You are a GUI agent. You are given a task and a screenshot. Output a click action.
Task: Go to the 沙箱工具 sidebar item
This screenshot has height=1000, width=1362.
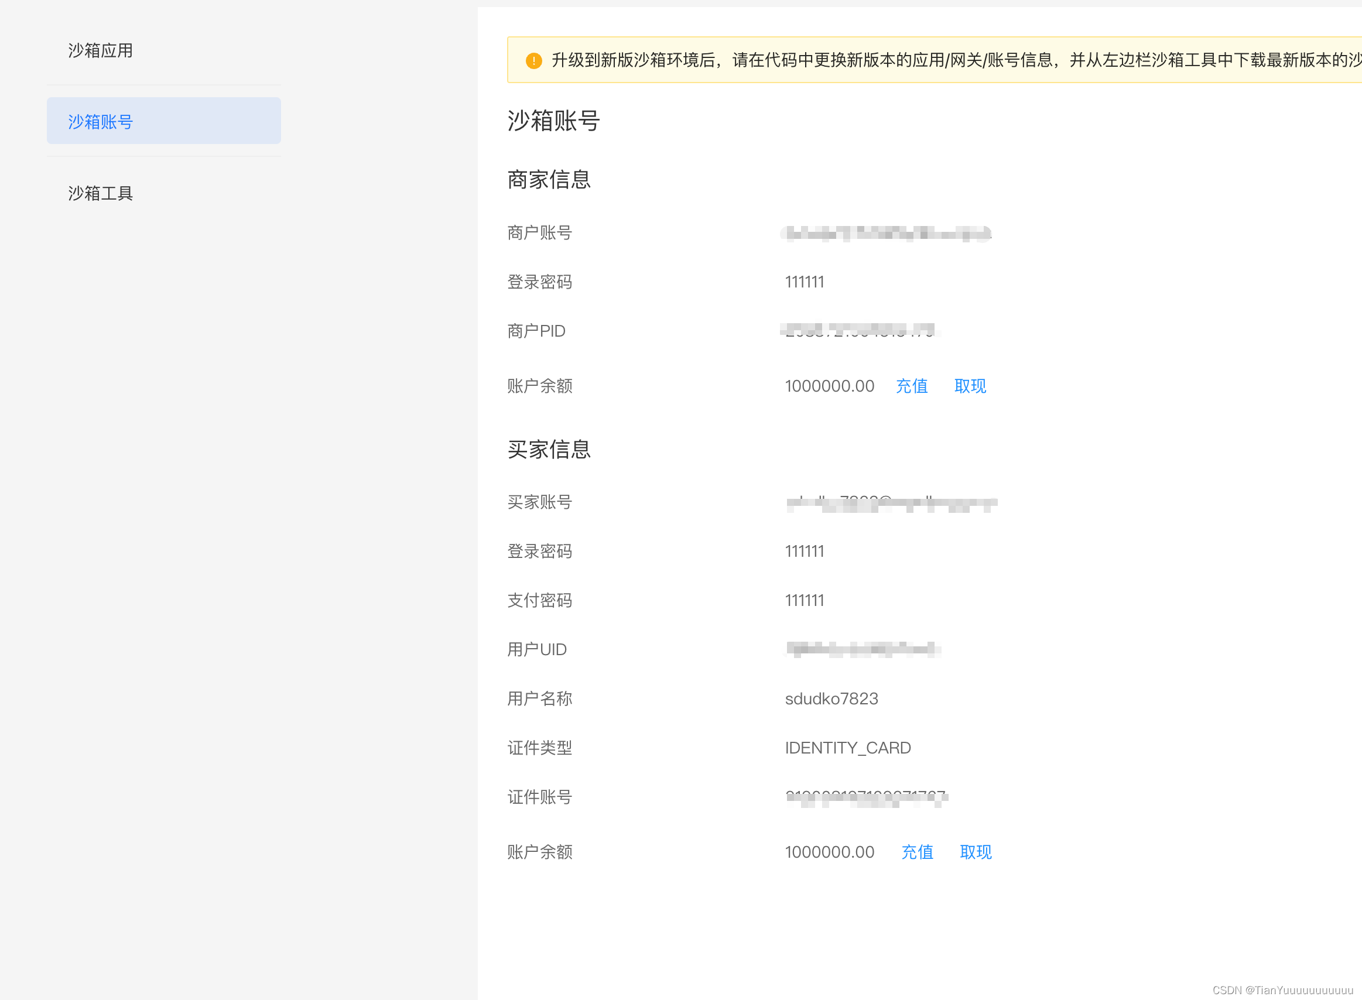coord(101,193)
